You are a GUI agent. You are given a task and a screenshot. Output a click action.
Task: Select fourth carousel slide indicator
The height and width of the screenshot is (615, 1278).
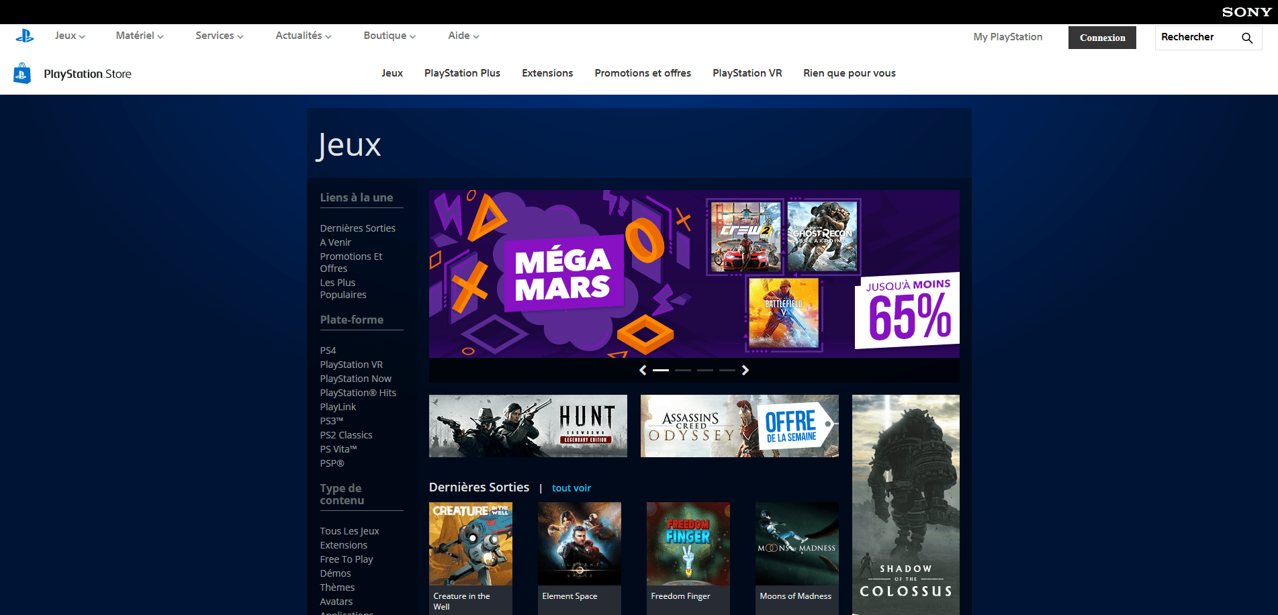click(727, 370)
